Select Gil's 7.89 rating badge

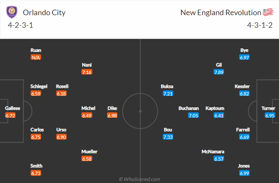coord(219,72)
